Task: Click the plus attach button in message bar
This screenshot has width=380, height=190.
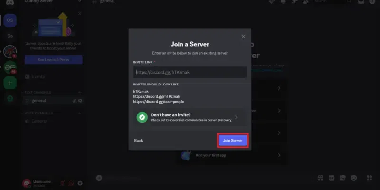Action: pos(99,178)
